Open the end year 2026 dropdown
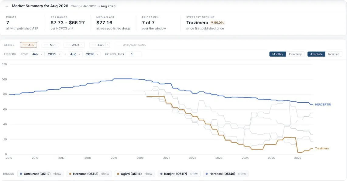The width and height of the screenshot is (347, 181). 92,54
